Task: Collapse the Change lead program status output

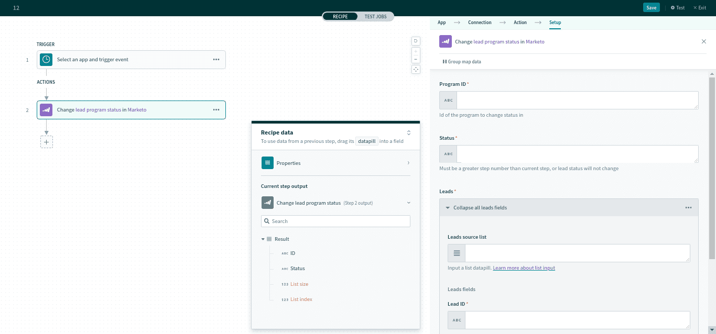Action: 409,203
